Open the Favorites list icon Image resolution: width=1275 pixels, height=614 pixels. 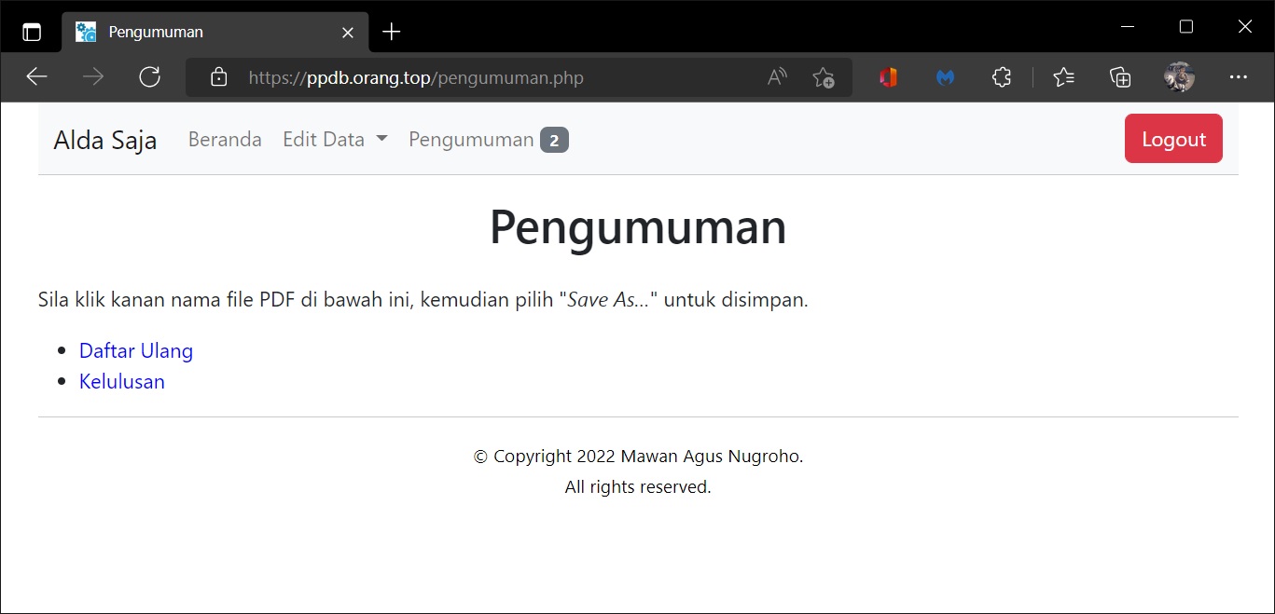[1063, 77]
